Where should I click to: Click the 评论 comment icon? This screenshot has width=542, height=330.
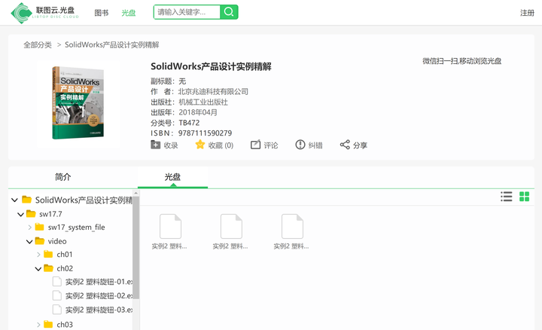tap(255, 145)
